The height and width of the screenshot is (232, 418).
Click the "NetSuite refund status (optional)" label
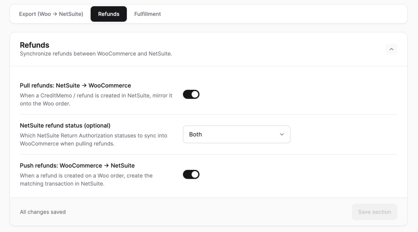tap(65, 126)
